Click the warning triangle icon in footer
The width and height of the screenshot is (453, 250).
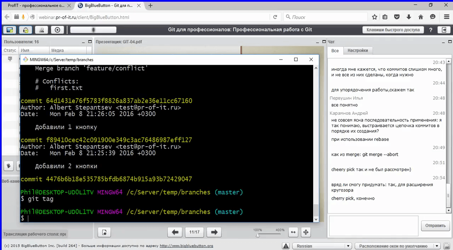tap(285, 246)
